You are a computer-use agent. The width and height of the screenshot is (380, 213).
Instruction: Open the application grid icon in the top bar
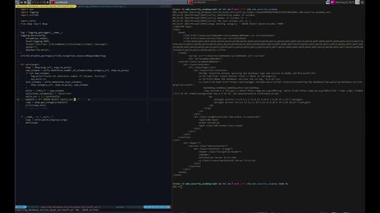[x=357, y=2]
